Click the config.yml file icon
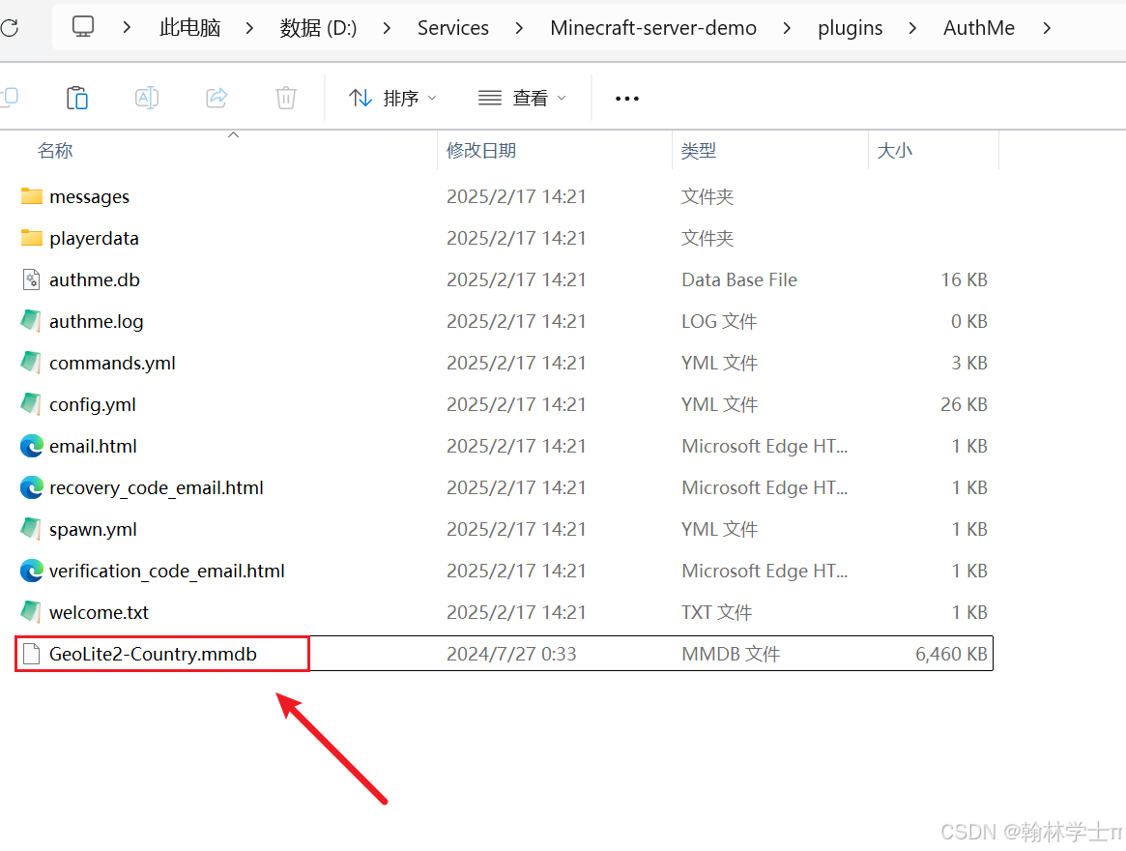Image resolution: width=1126 pixels, height=851 pixels. click(x=31, y=404)
